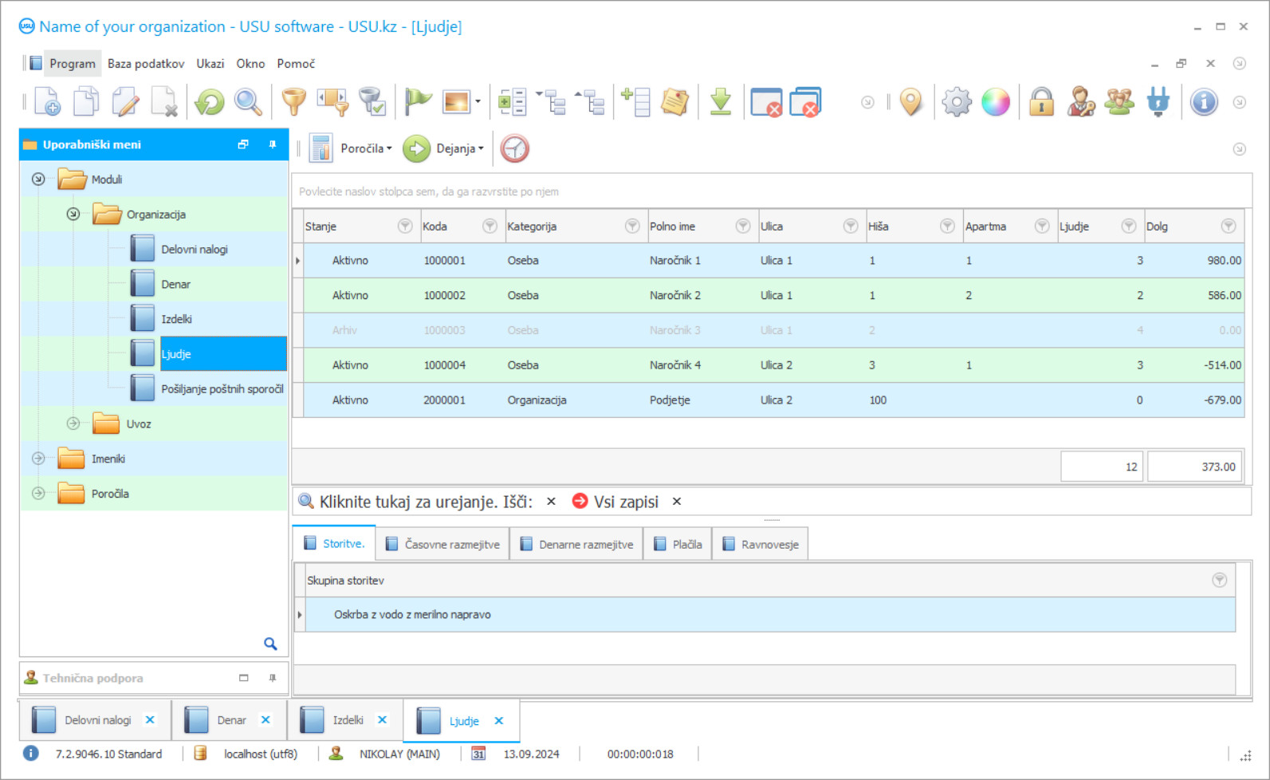Click the close all windows icon
Image resolution: width=1270 pixels, height=780 pixels.
(x=805, y=102)
